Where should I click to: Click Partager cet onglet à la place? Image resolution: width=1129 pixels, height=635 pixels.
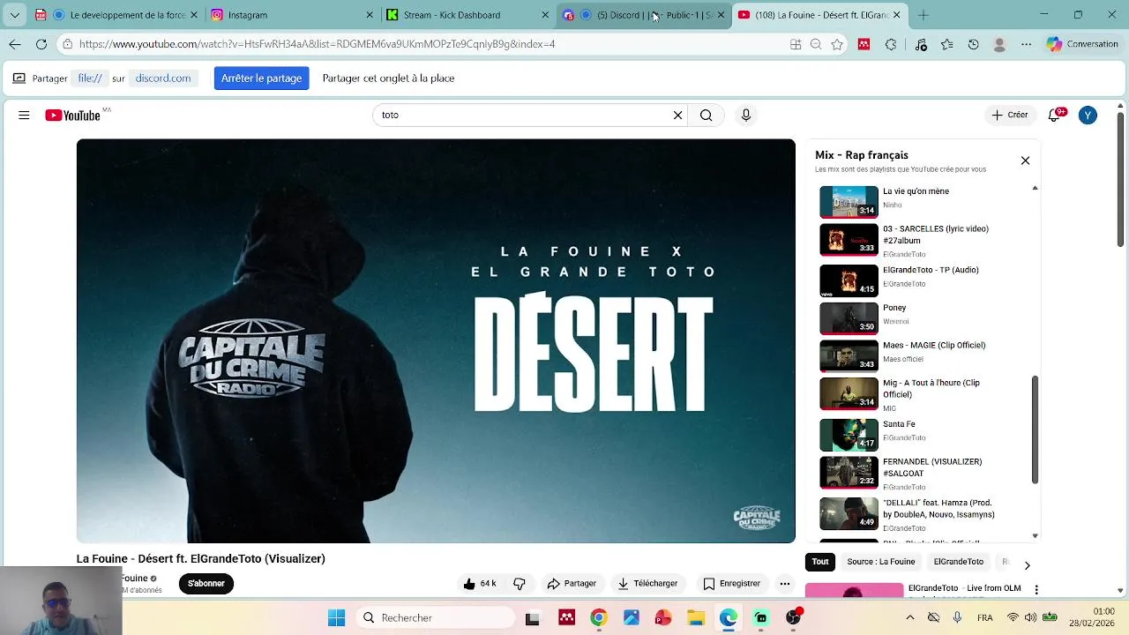click(388, 78)
